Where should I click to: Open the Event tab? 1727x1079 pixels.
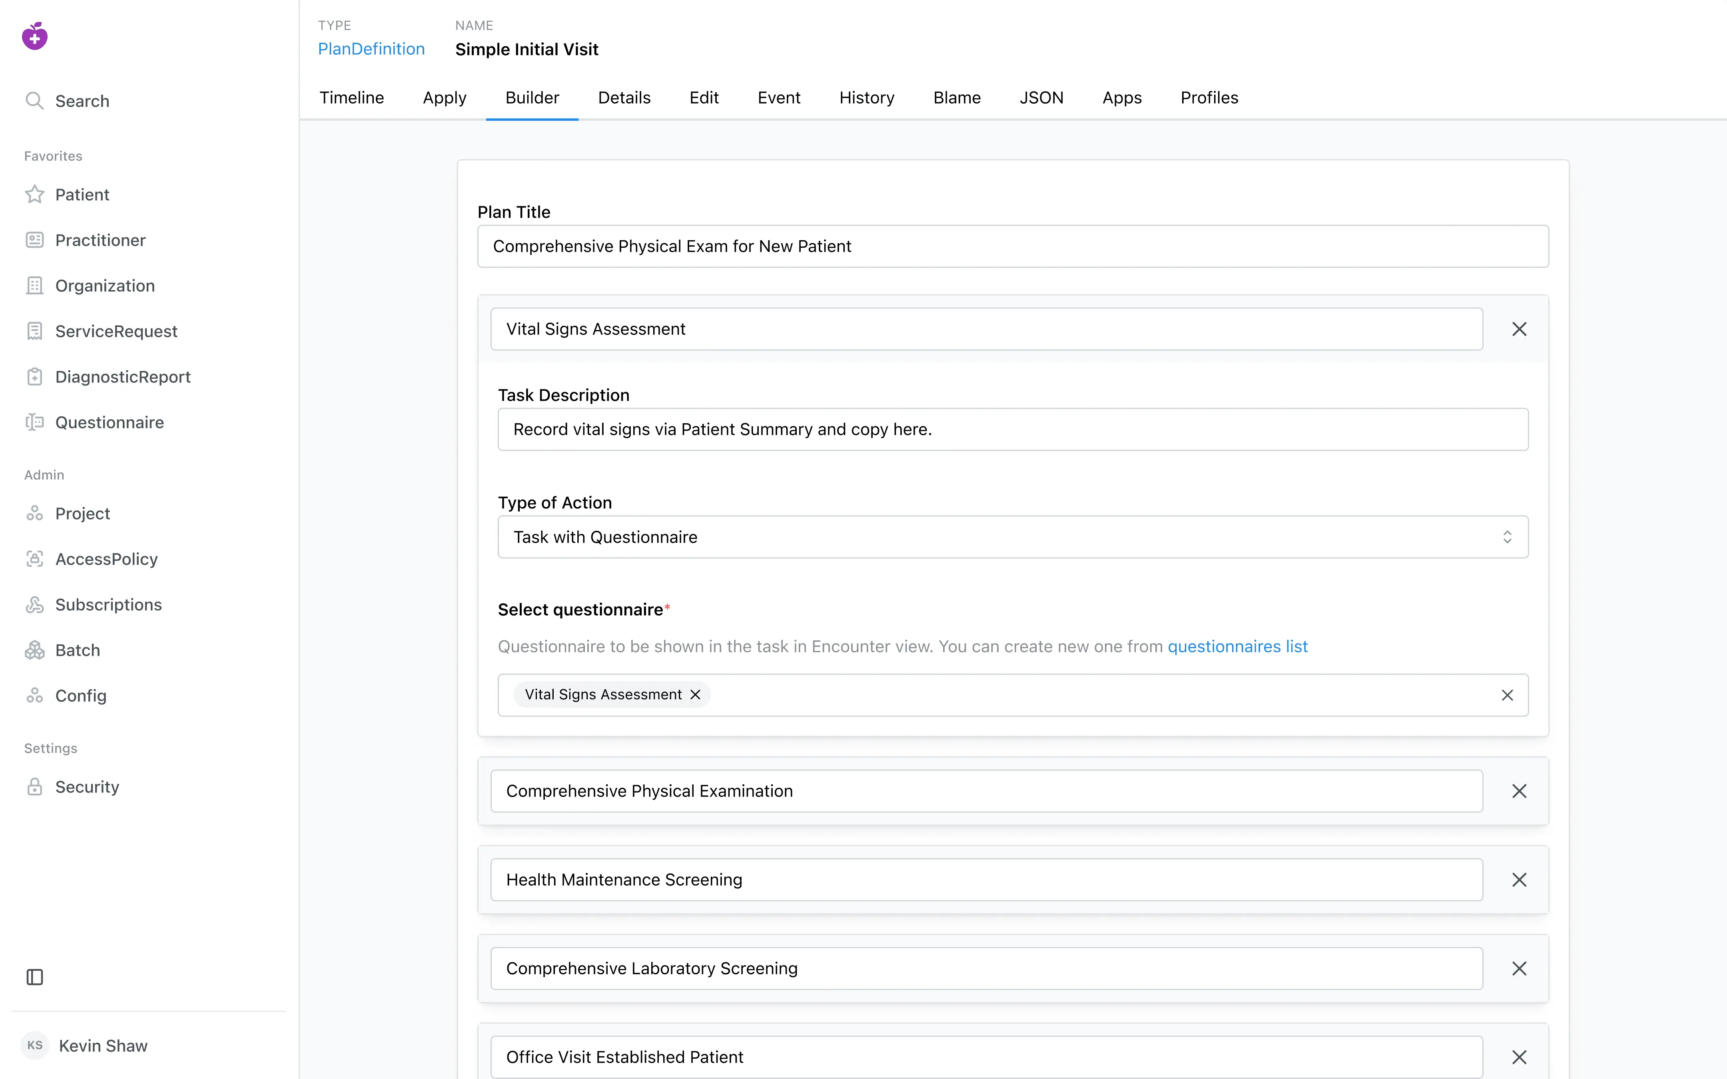(x=779, y=98)
